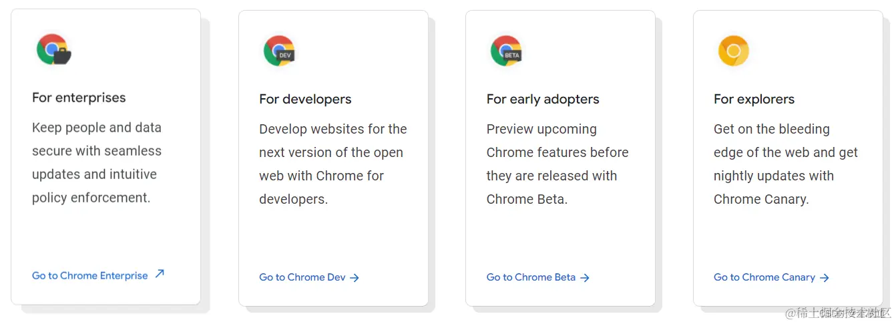Click the yellow Chrome Canary logo
The image size is (896, 324).
733,51
